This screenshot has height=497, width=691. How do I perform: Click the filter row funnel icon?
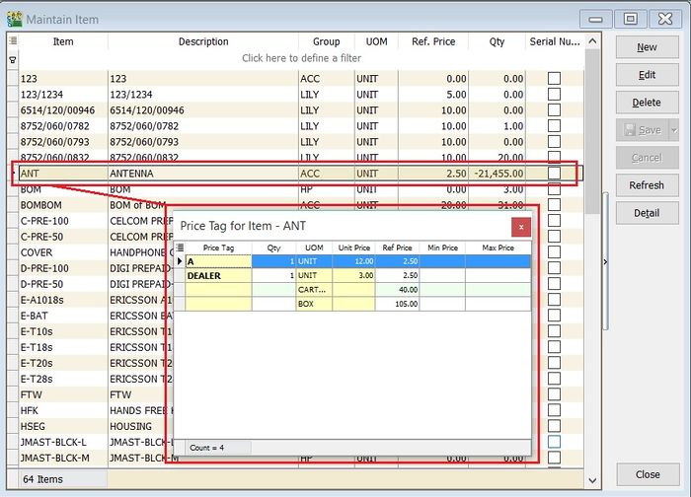(x=13, y=59)
